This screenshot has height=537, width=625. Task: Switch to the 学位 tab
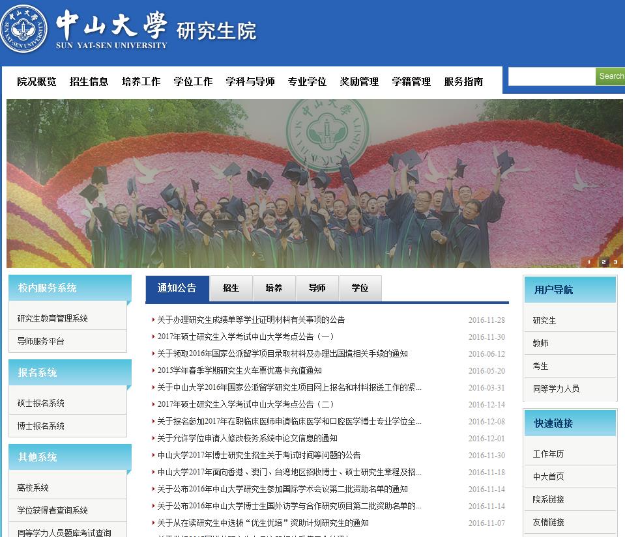pyautogui.click(x=360, y=288)
